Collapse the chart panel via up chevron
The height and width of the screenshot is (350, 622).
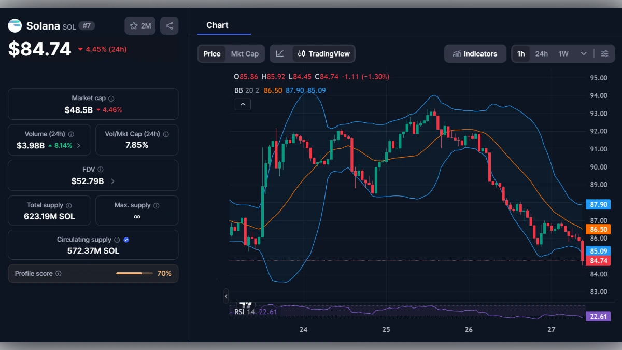[243, 104]
